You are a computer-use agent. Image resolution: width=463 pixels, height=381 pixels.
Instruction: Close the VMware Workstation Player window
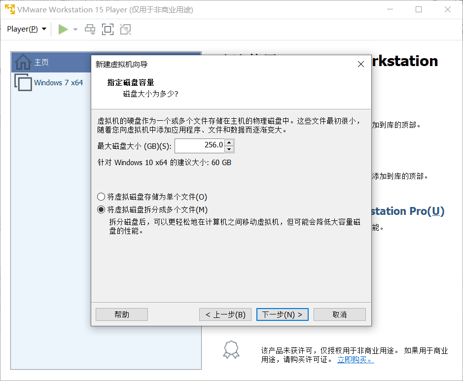[448, 9]
